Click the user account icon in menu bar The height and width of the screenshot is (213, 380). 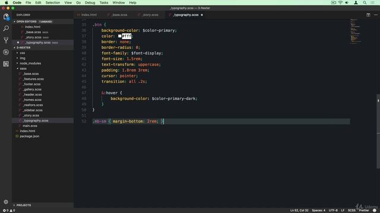click(356, 2)
